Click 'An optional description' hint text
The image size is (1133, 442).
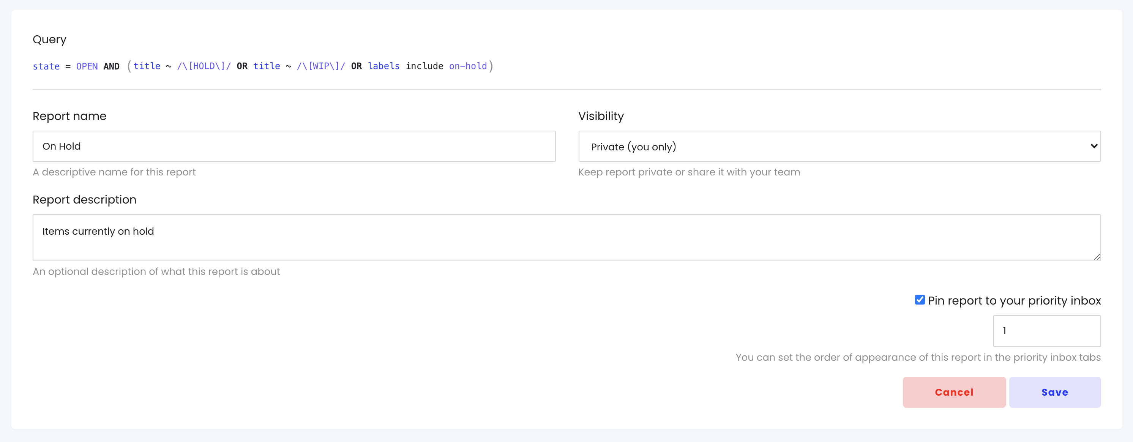point(156,272)
